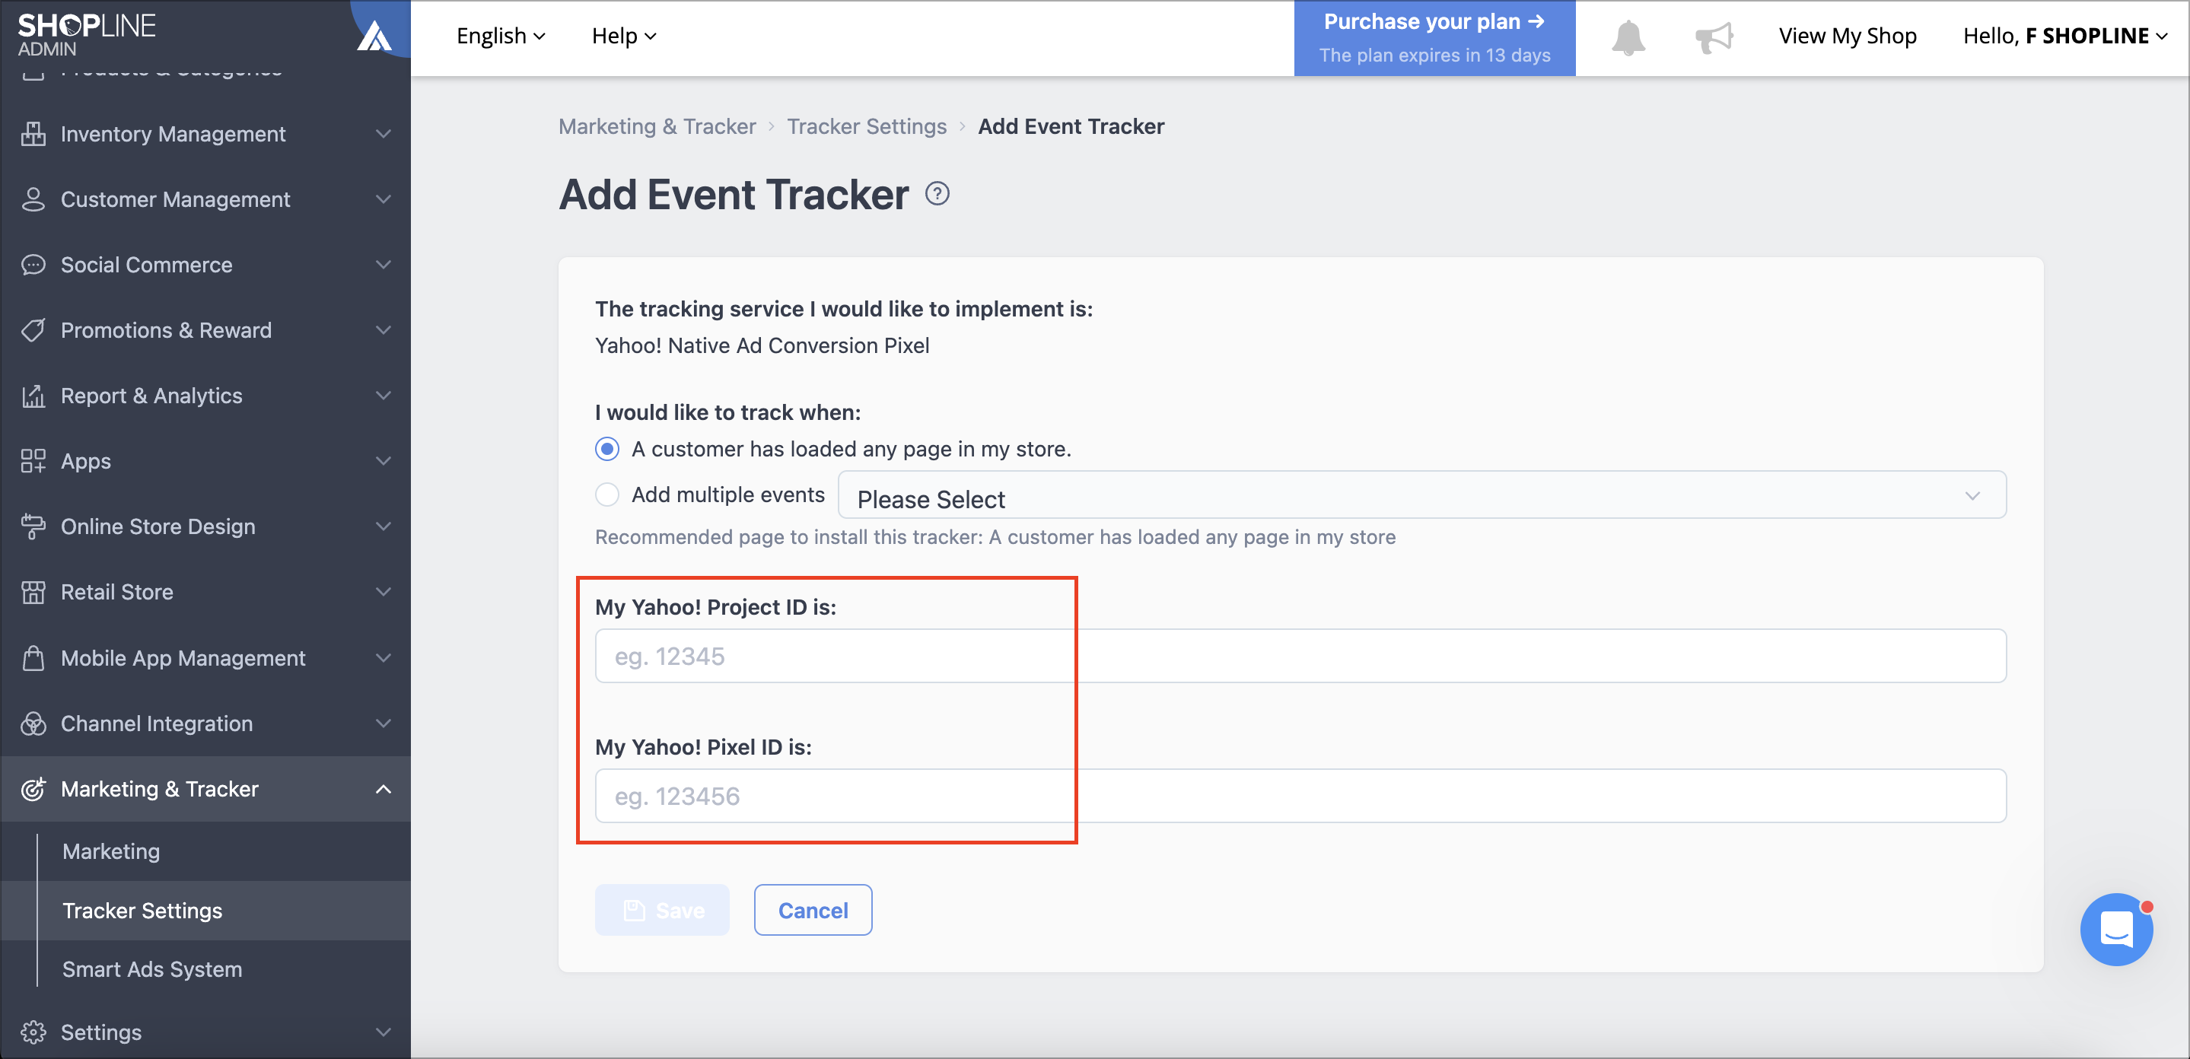The height and width of the screenshot is (1059, 2190).
Task: Collapse Marketing & Tracker chevron
Action: tap(384, 789)
